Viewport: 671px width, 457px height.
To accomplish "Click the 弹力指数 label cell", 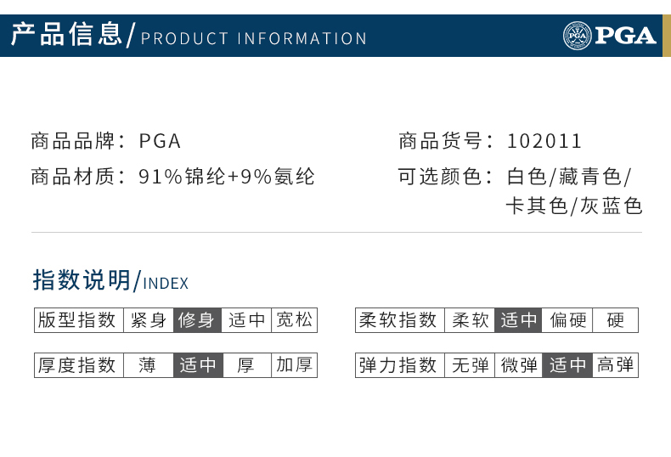I will pos(398,365).
